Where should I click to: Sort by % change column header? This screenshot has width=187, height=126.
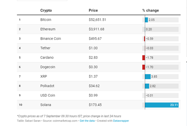click(151, 10)
